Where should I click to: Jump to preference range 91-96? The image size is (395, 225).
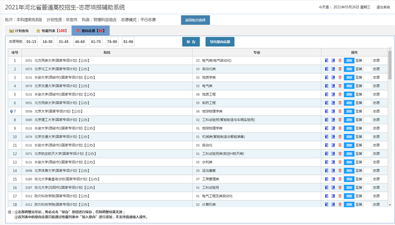128,41
